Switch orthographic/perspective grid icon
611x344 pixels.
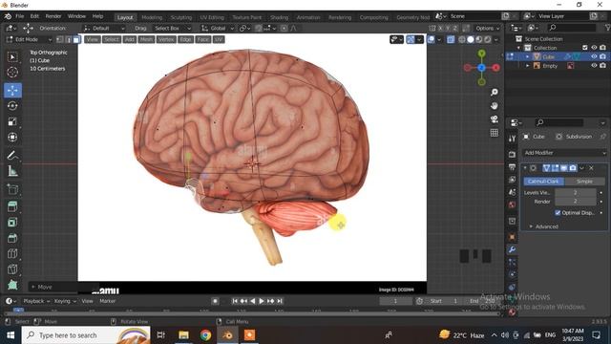[x=495, y=133]
